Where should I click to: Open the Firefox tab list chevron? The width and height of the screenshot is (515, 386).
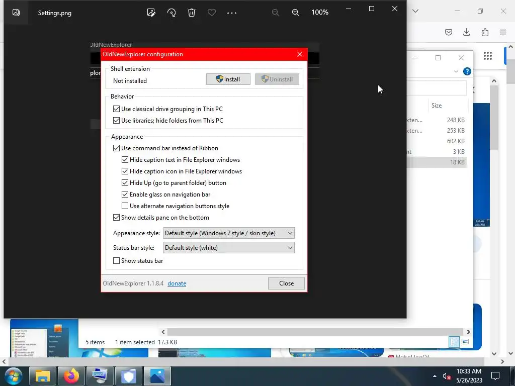click(415, 11)
